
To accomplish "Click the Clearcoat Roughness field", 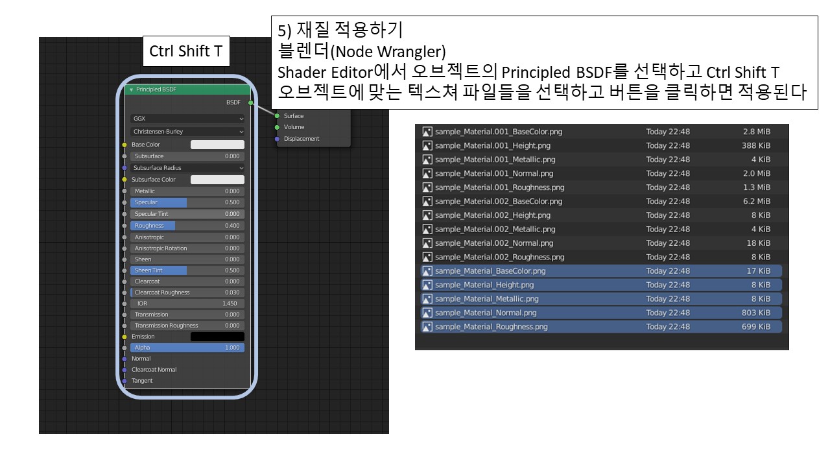I will (187, 293).
